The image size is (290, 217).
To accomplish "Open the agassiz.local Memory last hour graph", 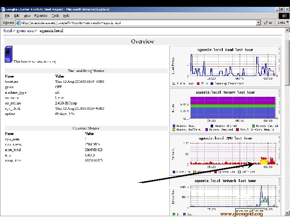I will (x=225, y=111).
